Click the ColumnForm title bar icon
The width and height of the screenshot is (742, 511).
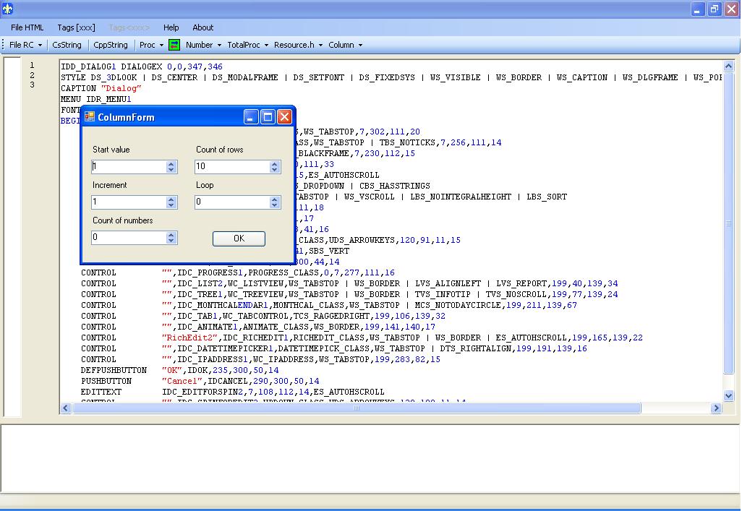90,117
